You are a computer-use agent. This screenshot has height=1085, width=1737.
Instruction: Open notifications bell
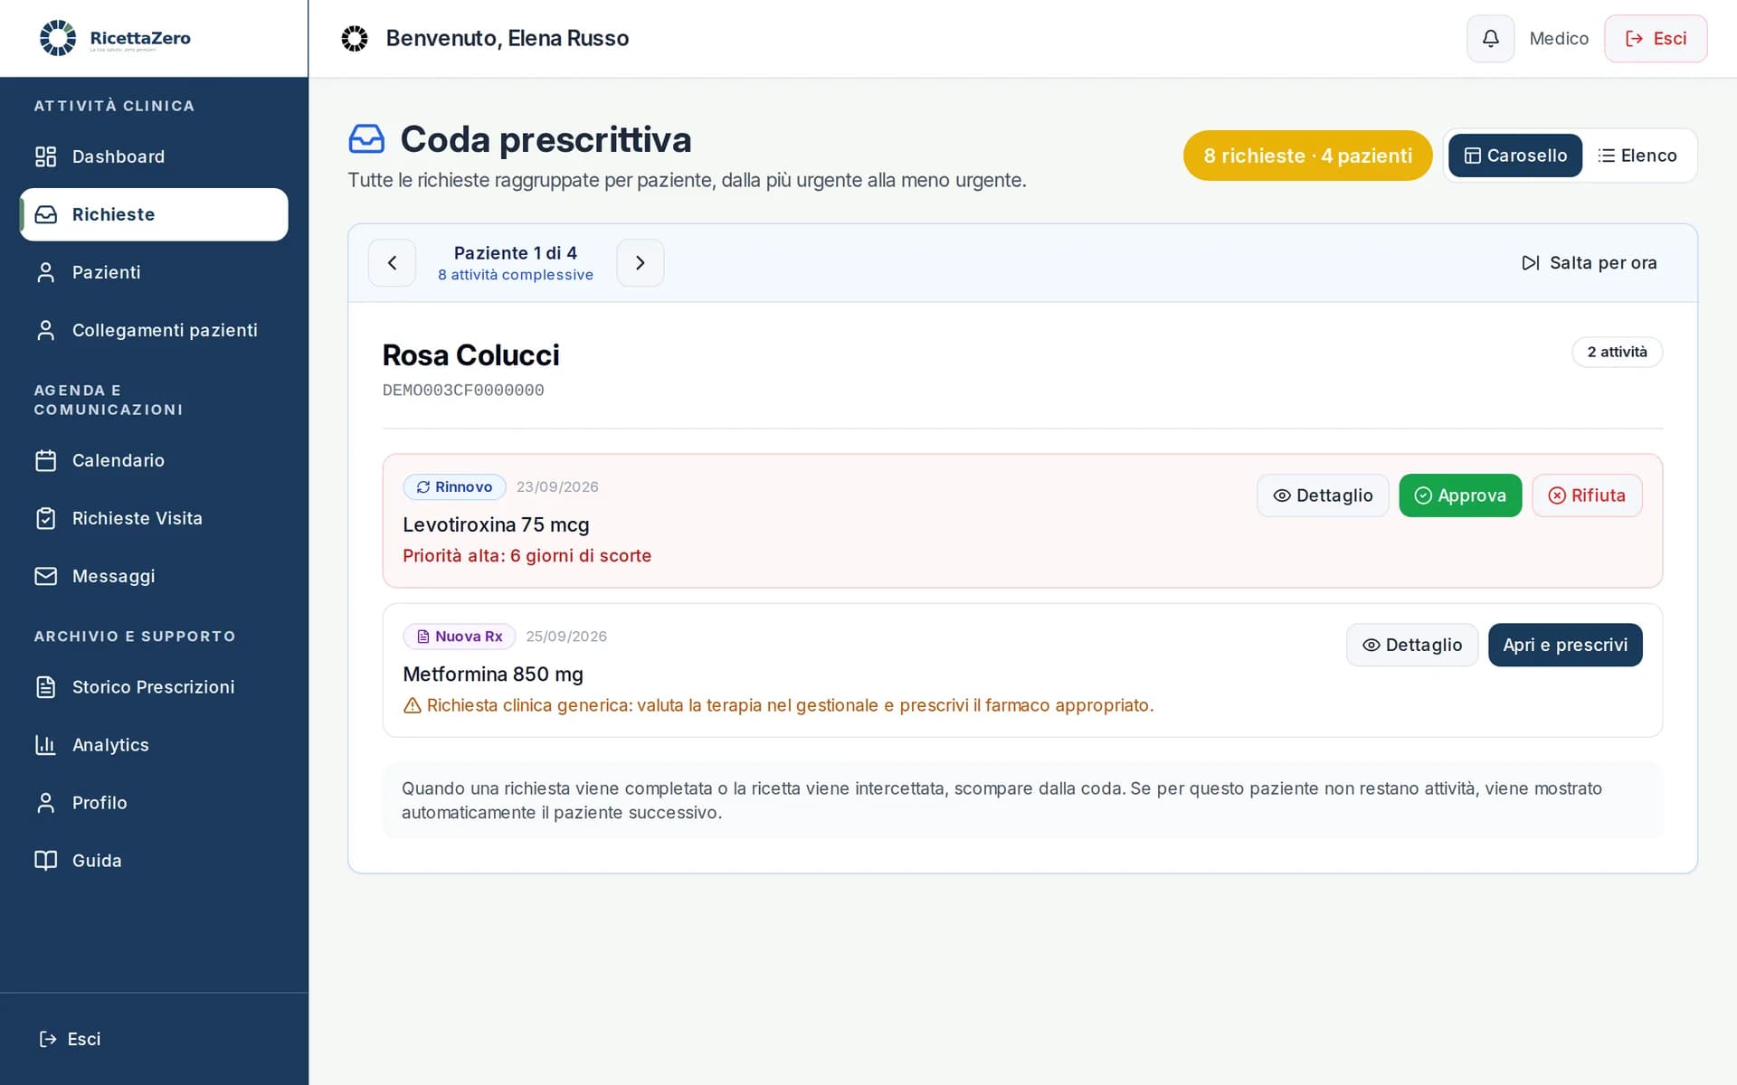(1490, 38)
